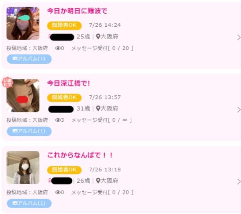This screenshot has width=241, height=214.
Task: Click the location pin beside 31歳 大阪府
Action: click(98, 108)
